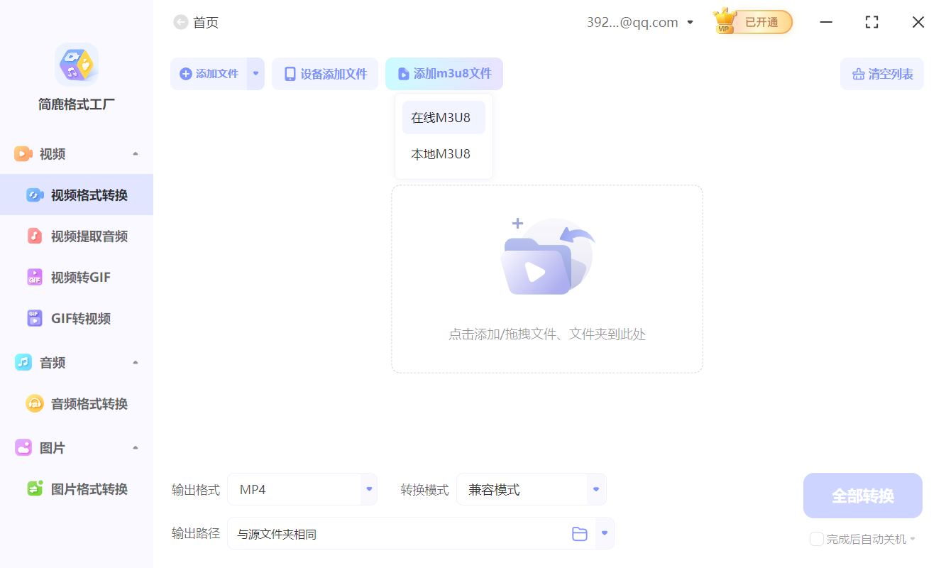The image size is (941, 568).
Task: Open the 视频提取音频 tool
Action: tap(79, 236)
